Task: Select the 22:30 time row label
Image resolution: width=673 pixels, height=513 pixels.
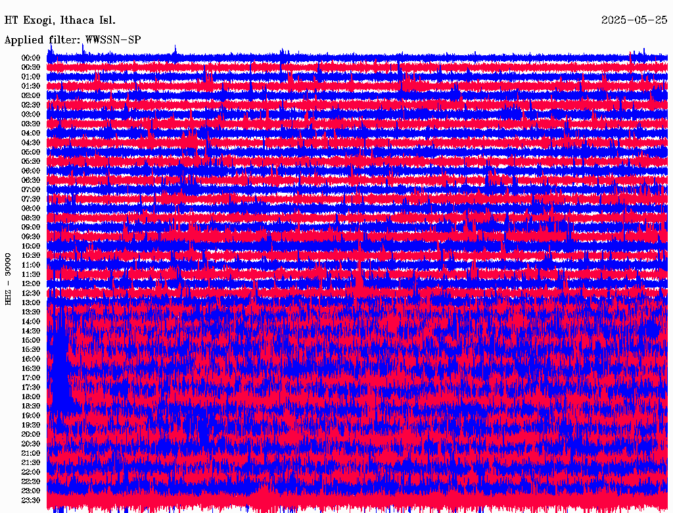Action: tap(31, 481)
